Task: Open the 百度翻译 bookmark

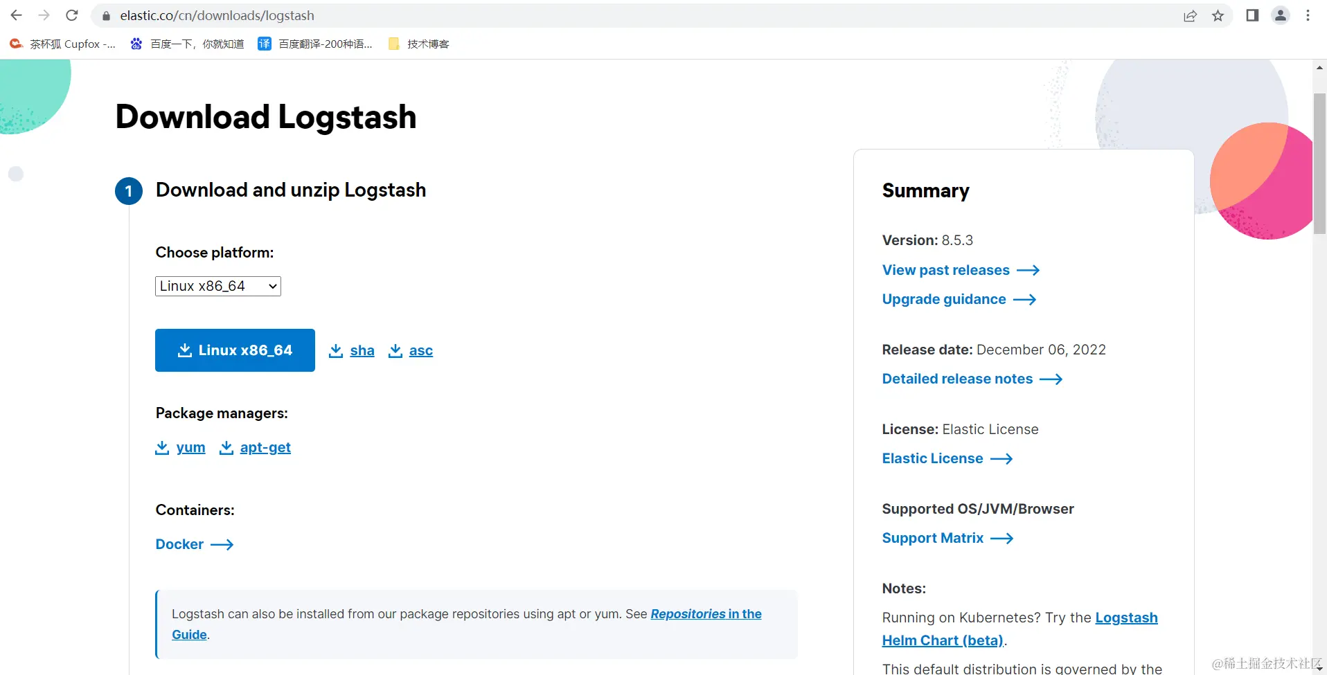Action: tap(315, 44)
